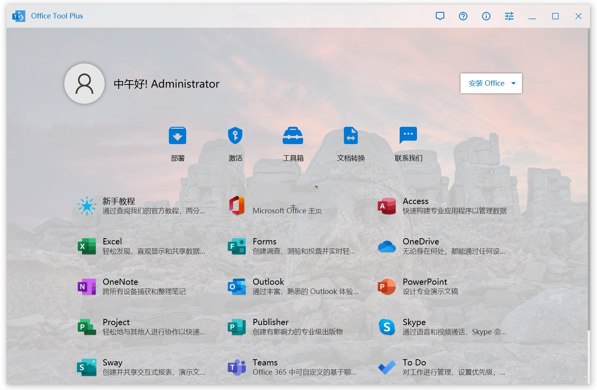Click the 新手教程 star icon
The image size is (597, 390).
point(87,206)
